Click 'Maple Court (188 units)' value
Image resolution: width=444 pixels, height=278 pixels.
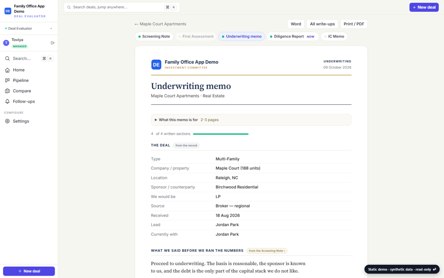[x=238, y=168]
